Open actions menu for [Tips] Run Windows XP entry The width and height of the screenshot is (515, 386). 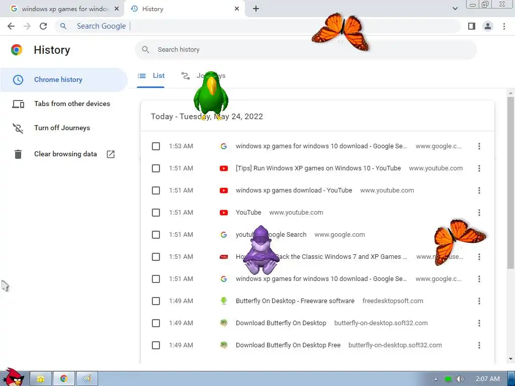(479, 168)
